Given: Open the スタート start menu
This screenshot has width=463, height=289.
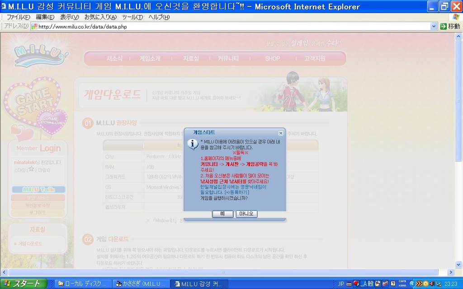Looking at the screenshot, I should tap(24, 284).
